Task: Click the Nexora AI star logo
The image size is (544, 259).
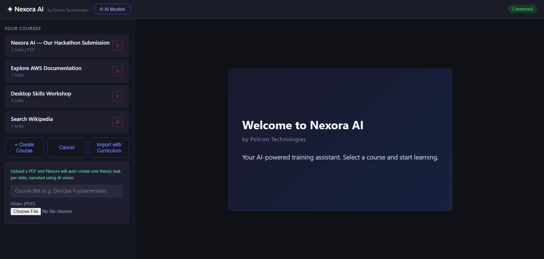Action: click(10, 9)
